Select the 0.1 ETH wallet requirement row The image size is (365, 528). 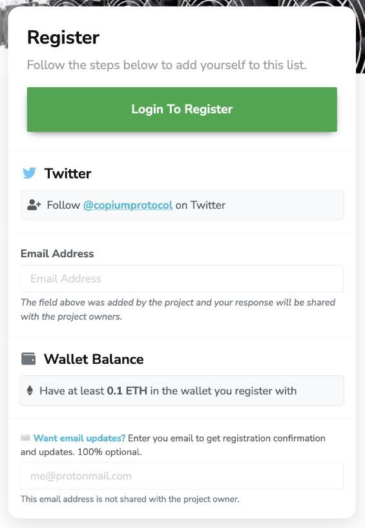[182, 390]
